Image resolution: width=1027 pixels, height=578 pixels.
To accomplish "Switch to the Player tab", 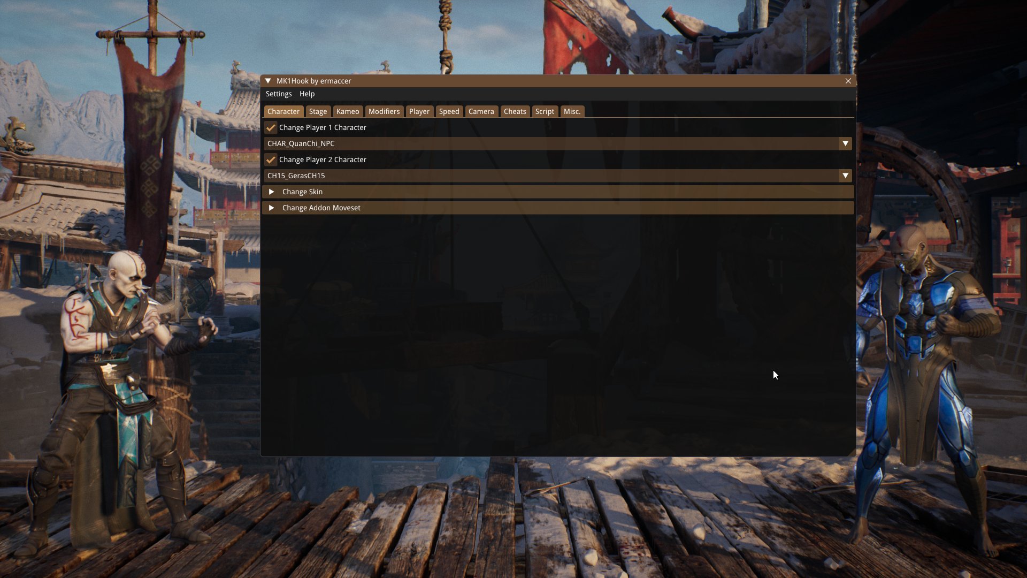I will [419, 111].
